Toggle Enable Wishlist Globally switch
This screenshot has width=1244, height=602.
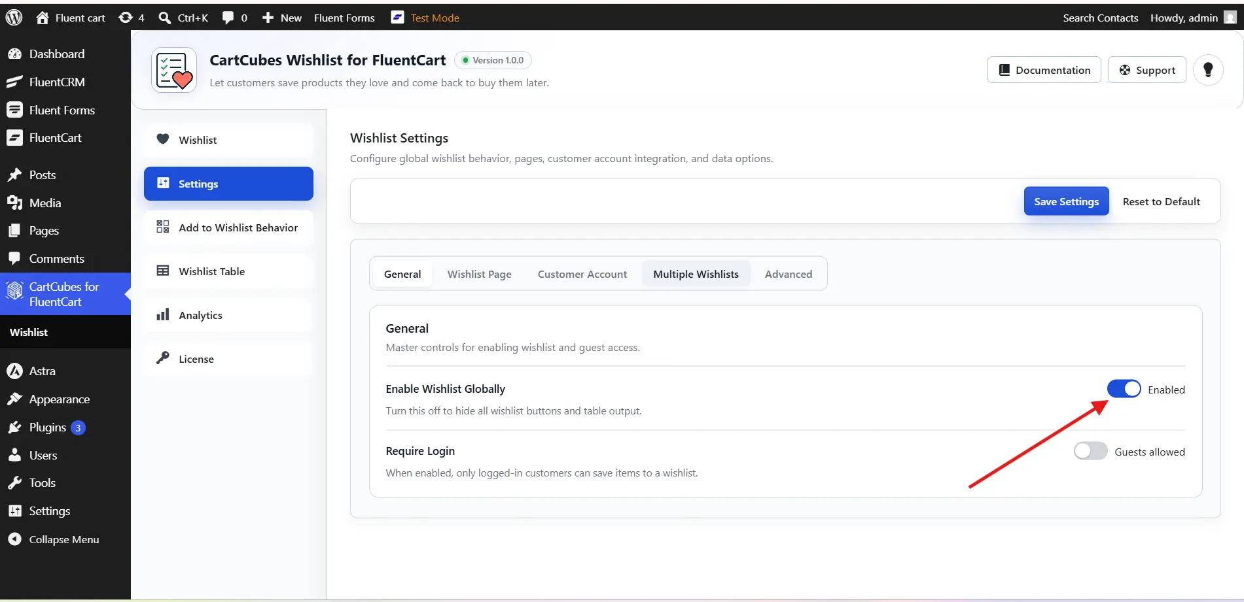pyautogui.click(x=1124, y=389)
